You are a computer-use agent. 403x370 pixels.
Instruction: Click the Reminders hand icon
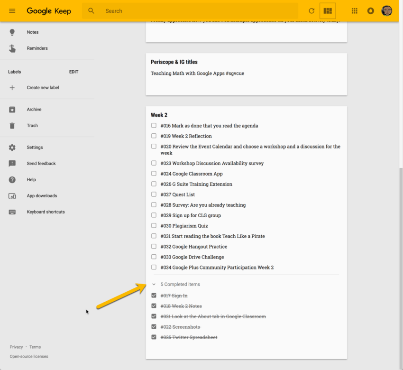[12, 48]
